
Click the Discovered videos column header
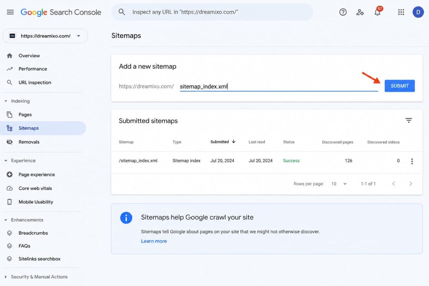click(383, 142)
